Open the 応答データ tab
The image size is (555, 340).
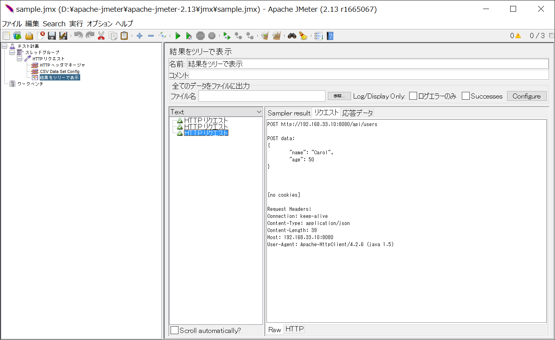[x=357, y=113]
